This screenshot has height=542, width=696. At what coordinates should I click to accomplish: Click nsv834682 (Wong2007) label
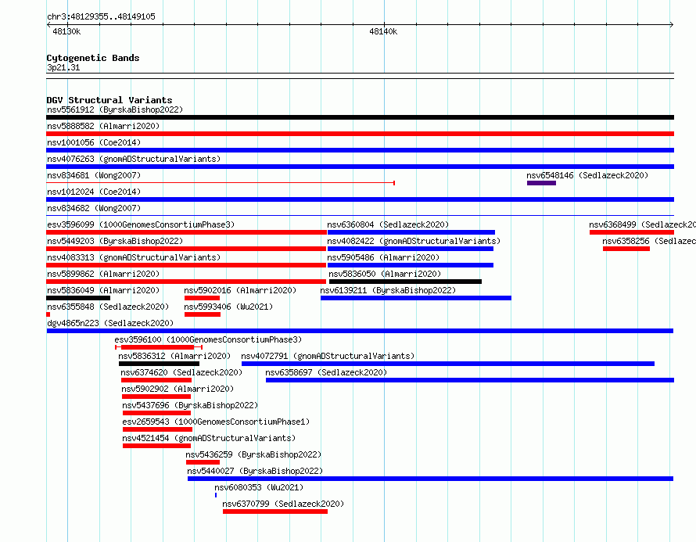coord(94,208)
